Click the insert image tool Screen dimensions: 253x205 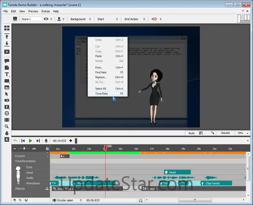(x=7, y=87)
